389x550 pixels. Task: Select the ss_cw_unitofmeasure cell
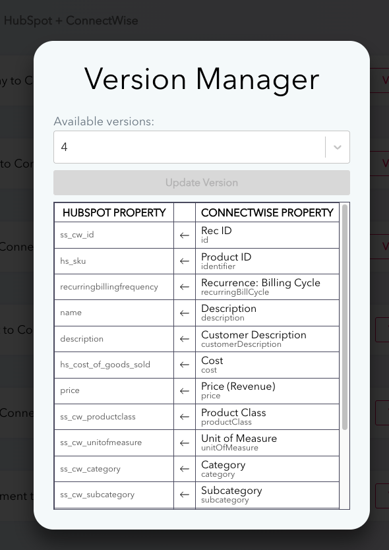[114, 443]
